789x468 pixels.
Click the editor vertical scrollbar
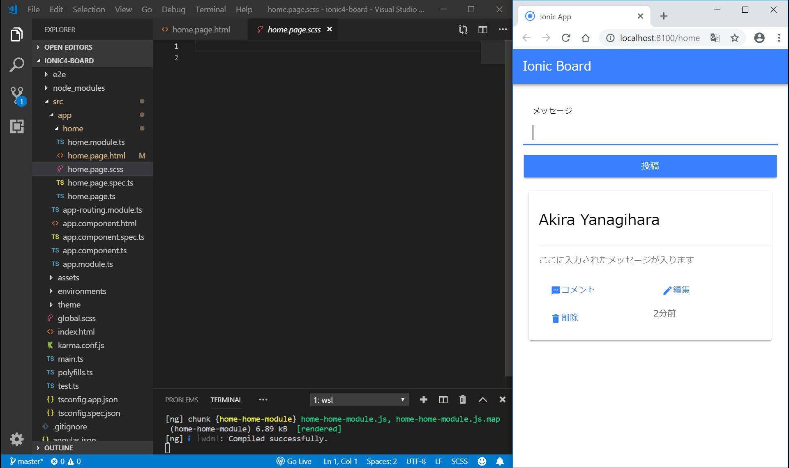[x=508, y=205]
